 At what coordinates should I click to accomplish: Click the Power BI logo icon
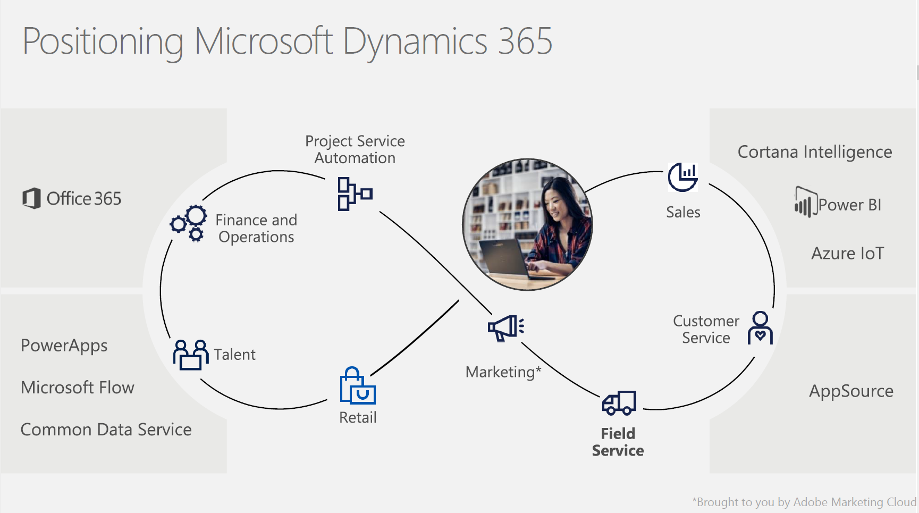click(x=805, y=202)
